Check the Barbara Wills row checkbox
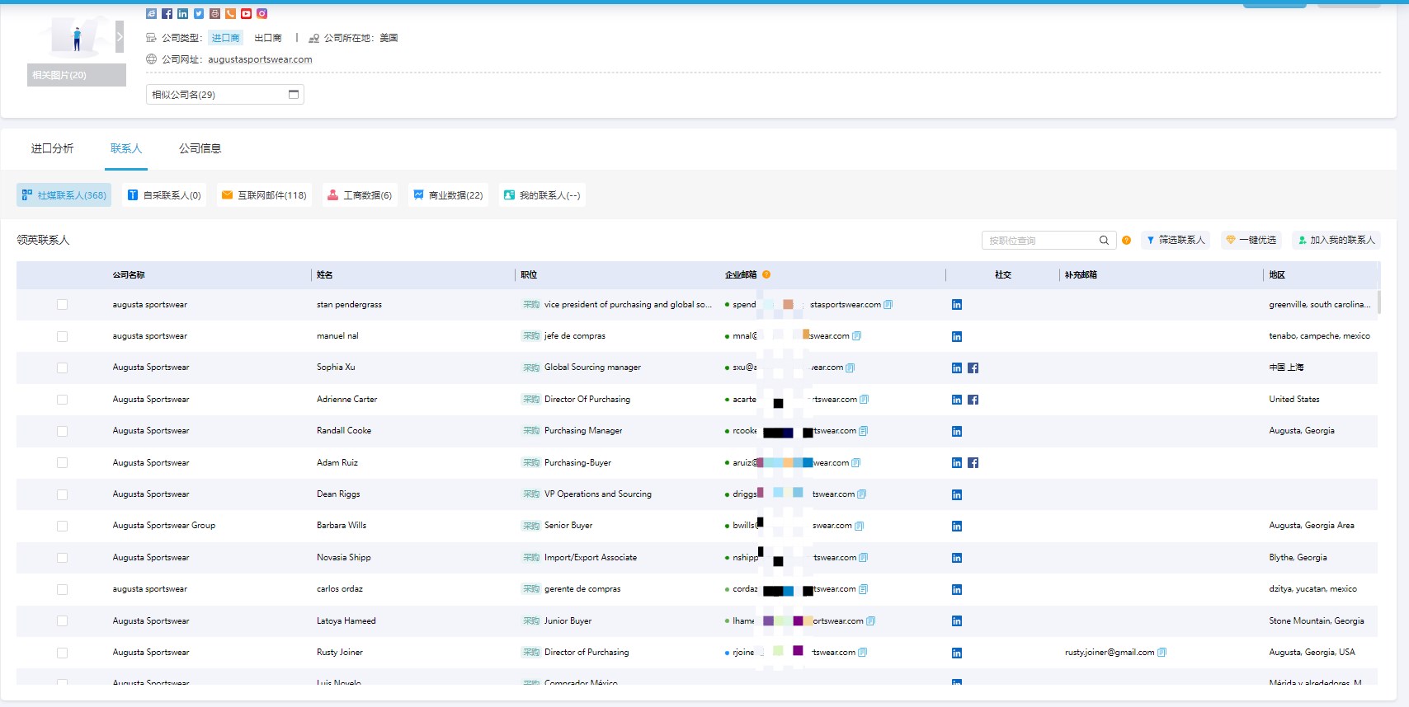This screenshot has height=707, width=1409. (62, 526)
